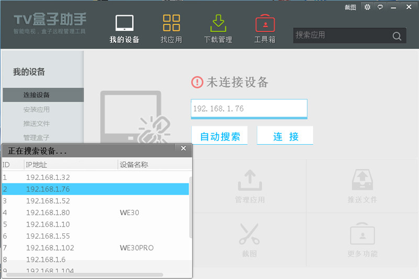Select 连接设备 in sidebar
Viewport: 419px width, 279px height.
37,95
